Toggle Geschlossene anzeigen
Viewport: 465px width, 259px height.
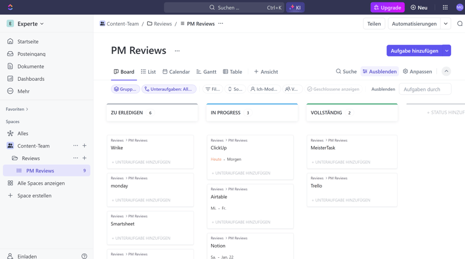click(333, 89)
